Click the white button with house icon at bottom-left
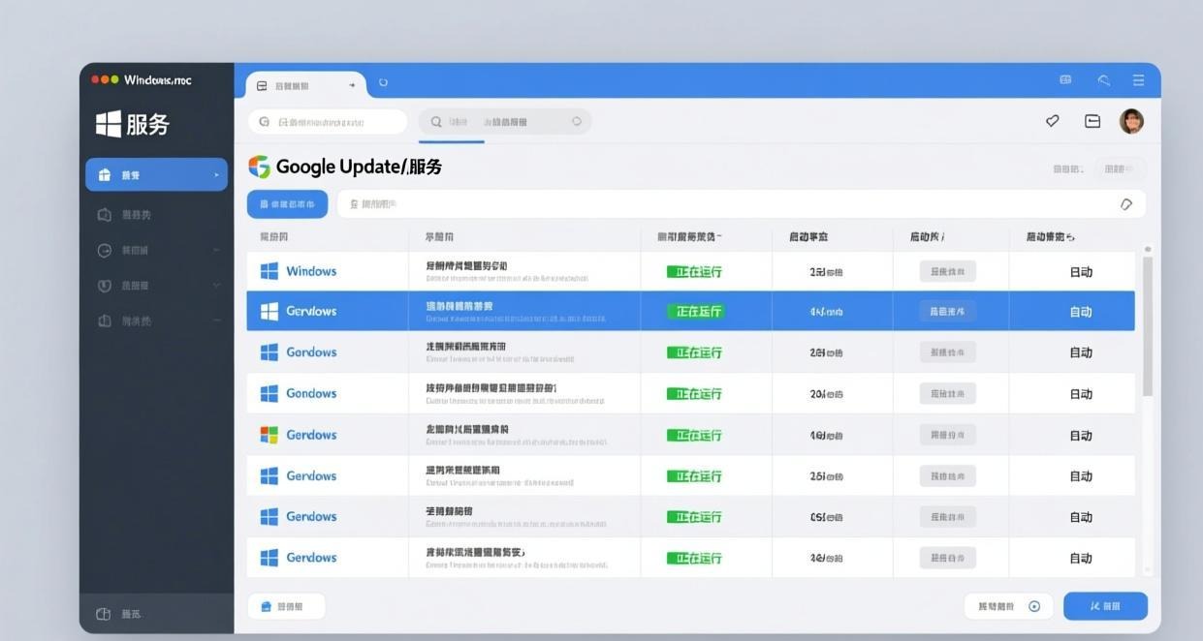The image size is (1203, 641). click(286, 606)
